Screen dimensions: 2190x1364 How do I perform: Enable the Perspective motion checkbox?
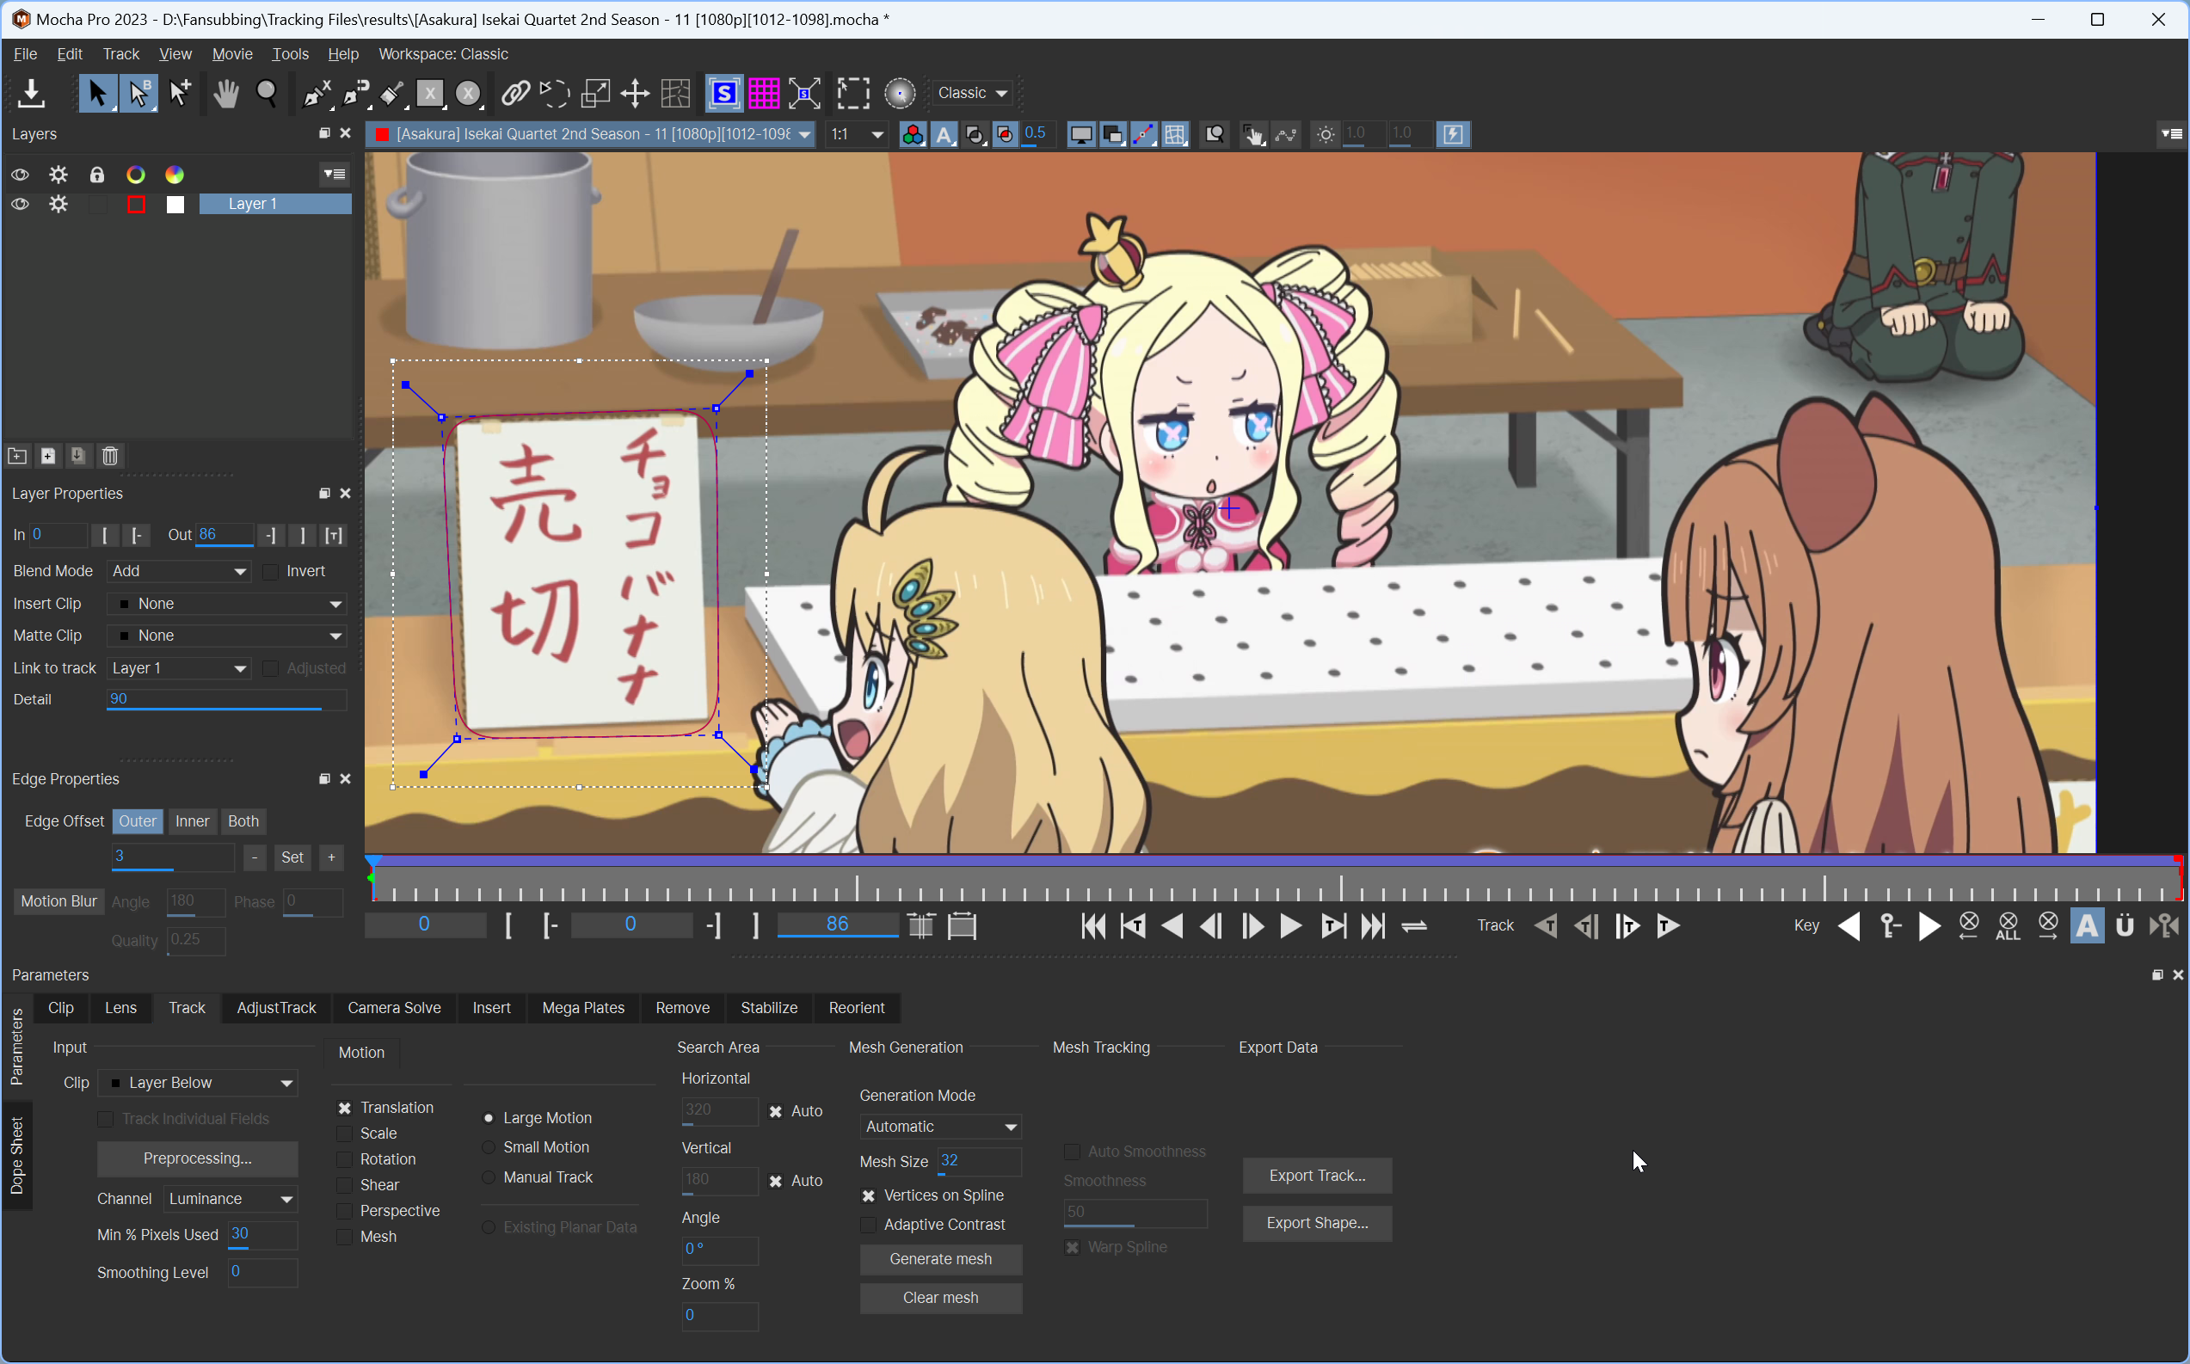pos(345,1212)
